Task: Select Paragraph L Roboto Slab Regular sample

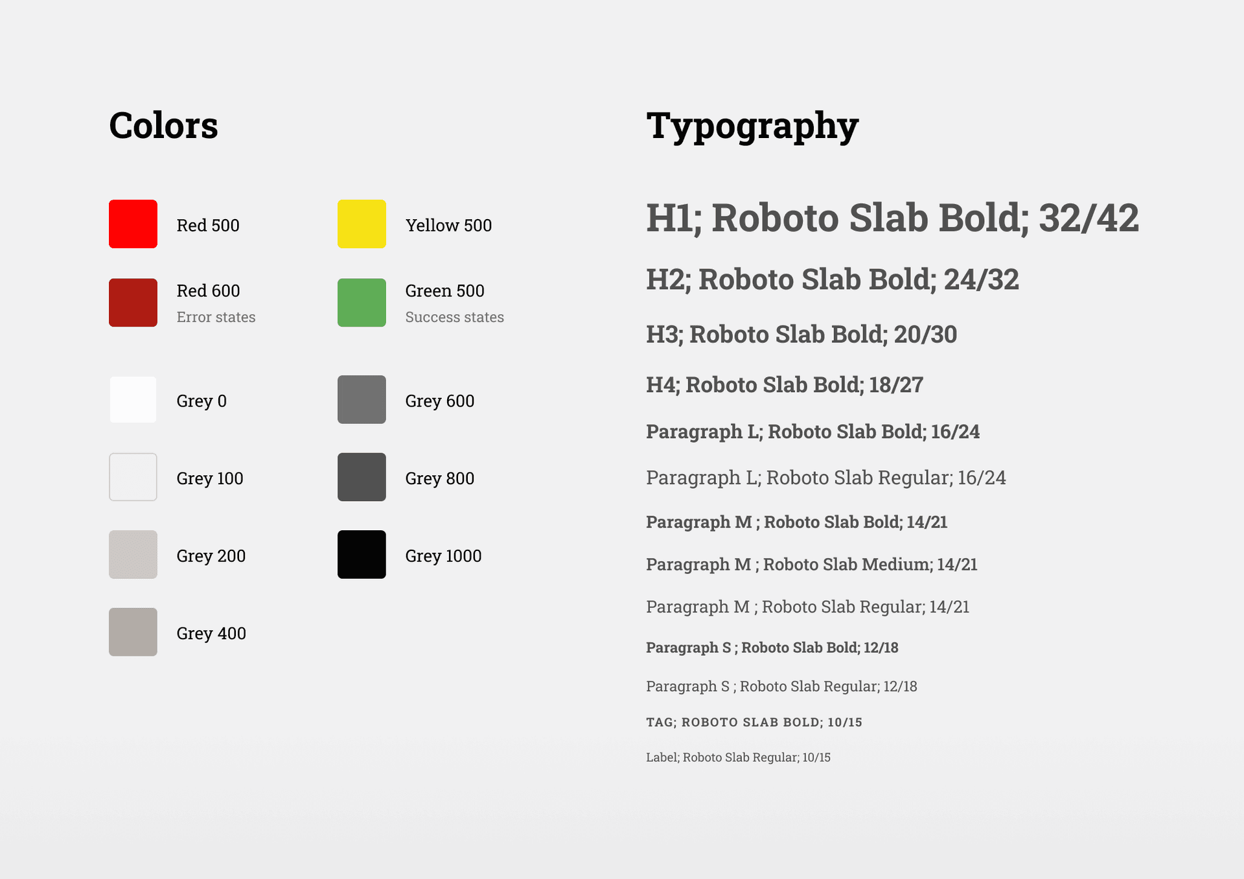Action: tap(826, 478)
